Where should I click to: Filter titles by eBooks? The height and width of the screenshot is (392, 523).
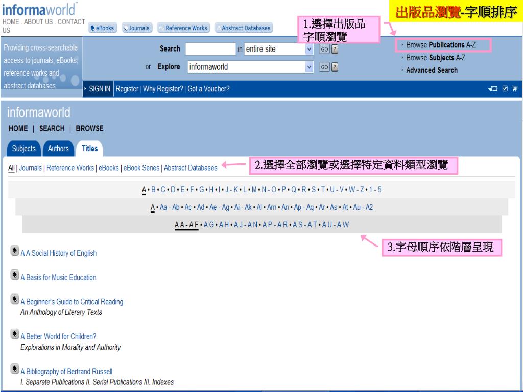pos(109,168)
